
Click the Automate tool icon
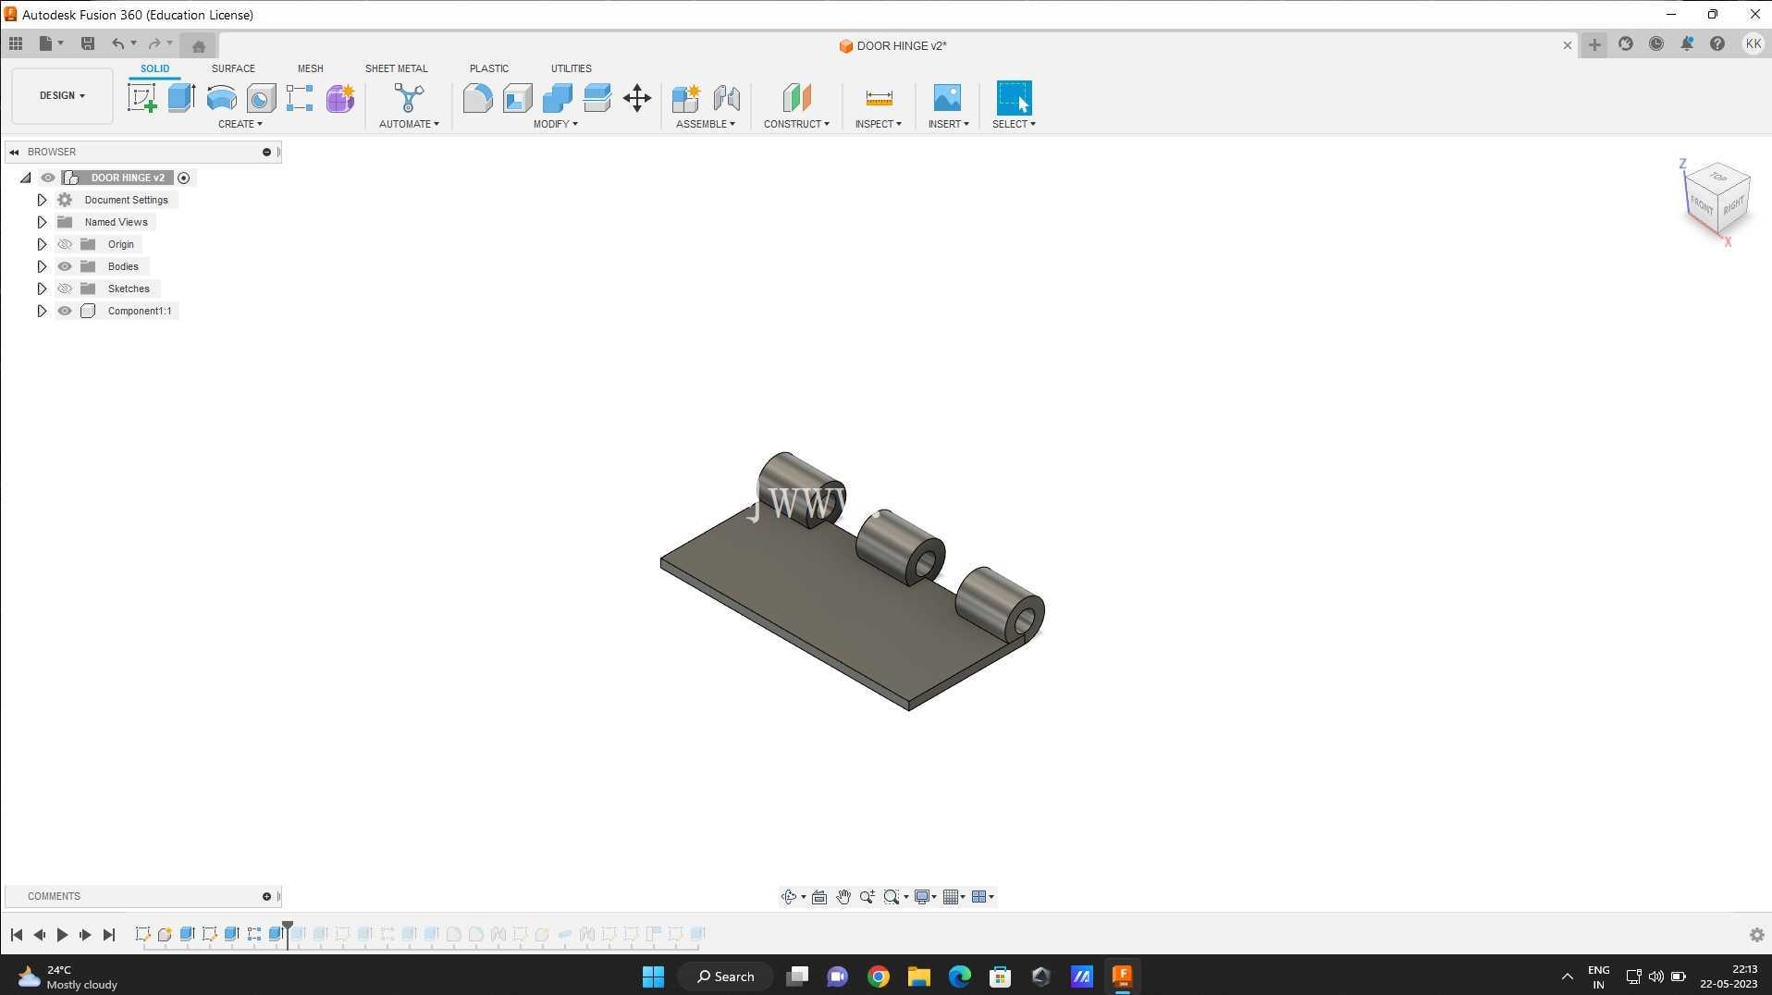coord(409,98)
